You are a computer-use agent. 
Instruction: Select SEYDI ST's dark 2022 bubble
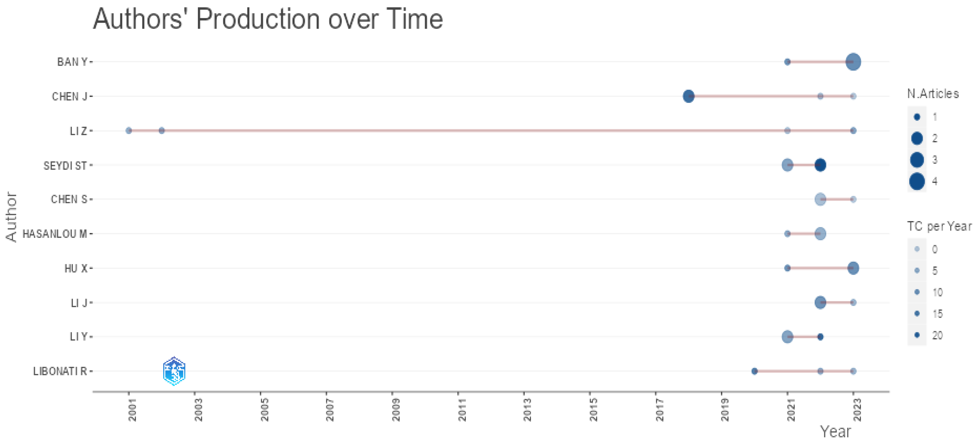[x=820, y=165]
